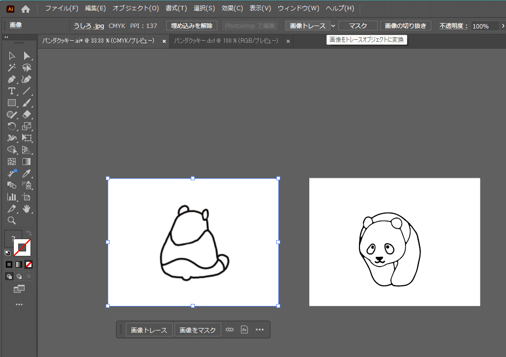Open the 編集(E) menu
Screen dimensions: 506x357
(x=95, y=8)
